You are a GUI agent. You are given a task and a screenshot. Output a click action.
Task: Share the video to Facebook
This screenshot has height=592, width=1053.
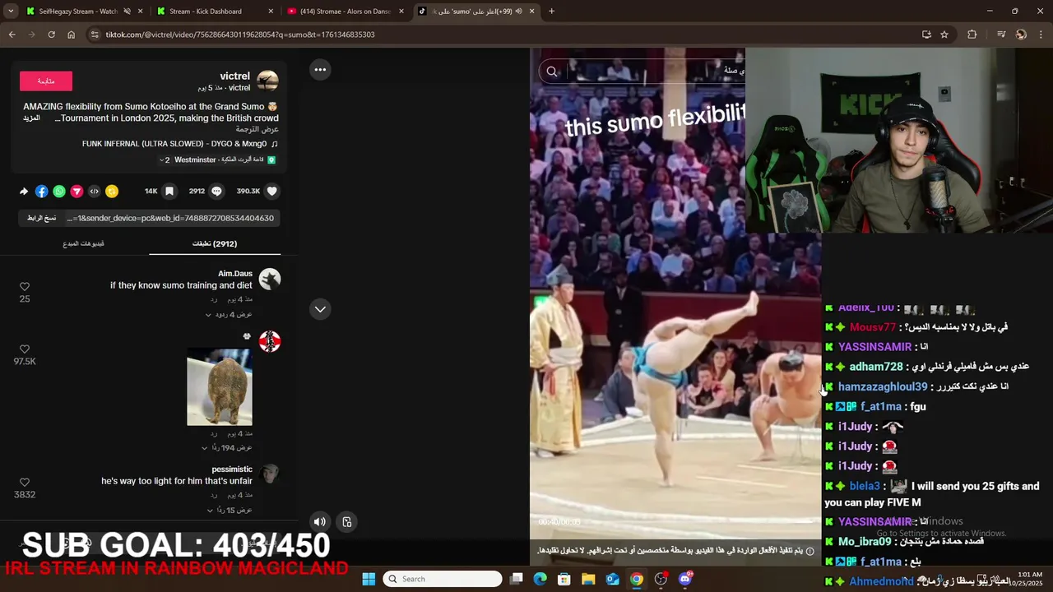click(41, 191)
